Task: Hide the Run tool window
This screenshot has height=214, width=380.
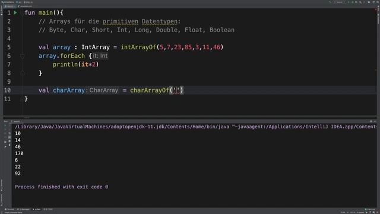Action: pyautogui.click(x=375, y=121)
